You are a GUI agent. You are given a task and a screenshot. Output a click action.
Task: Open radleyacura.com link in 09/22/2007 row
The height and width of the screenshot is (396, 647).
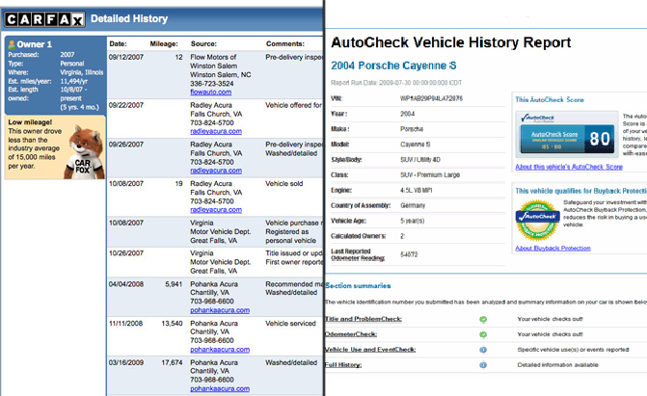coord(216,131)
